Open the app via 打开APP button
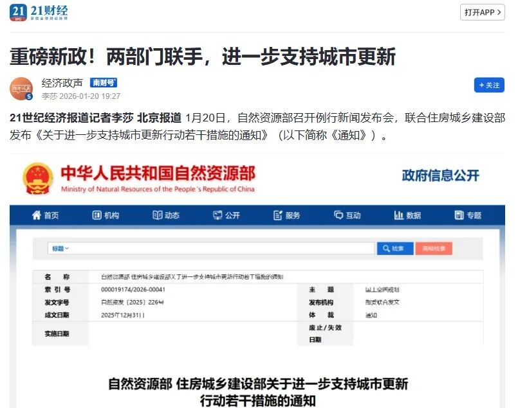The width and height of the screenshot is (518, 408). pos(483,12)
